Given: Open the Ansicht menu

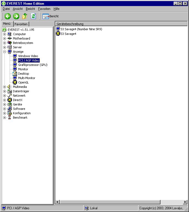Looking at the screenshot, I should [x=18, y=9].
